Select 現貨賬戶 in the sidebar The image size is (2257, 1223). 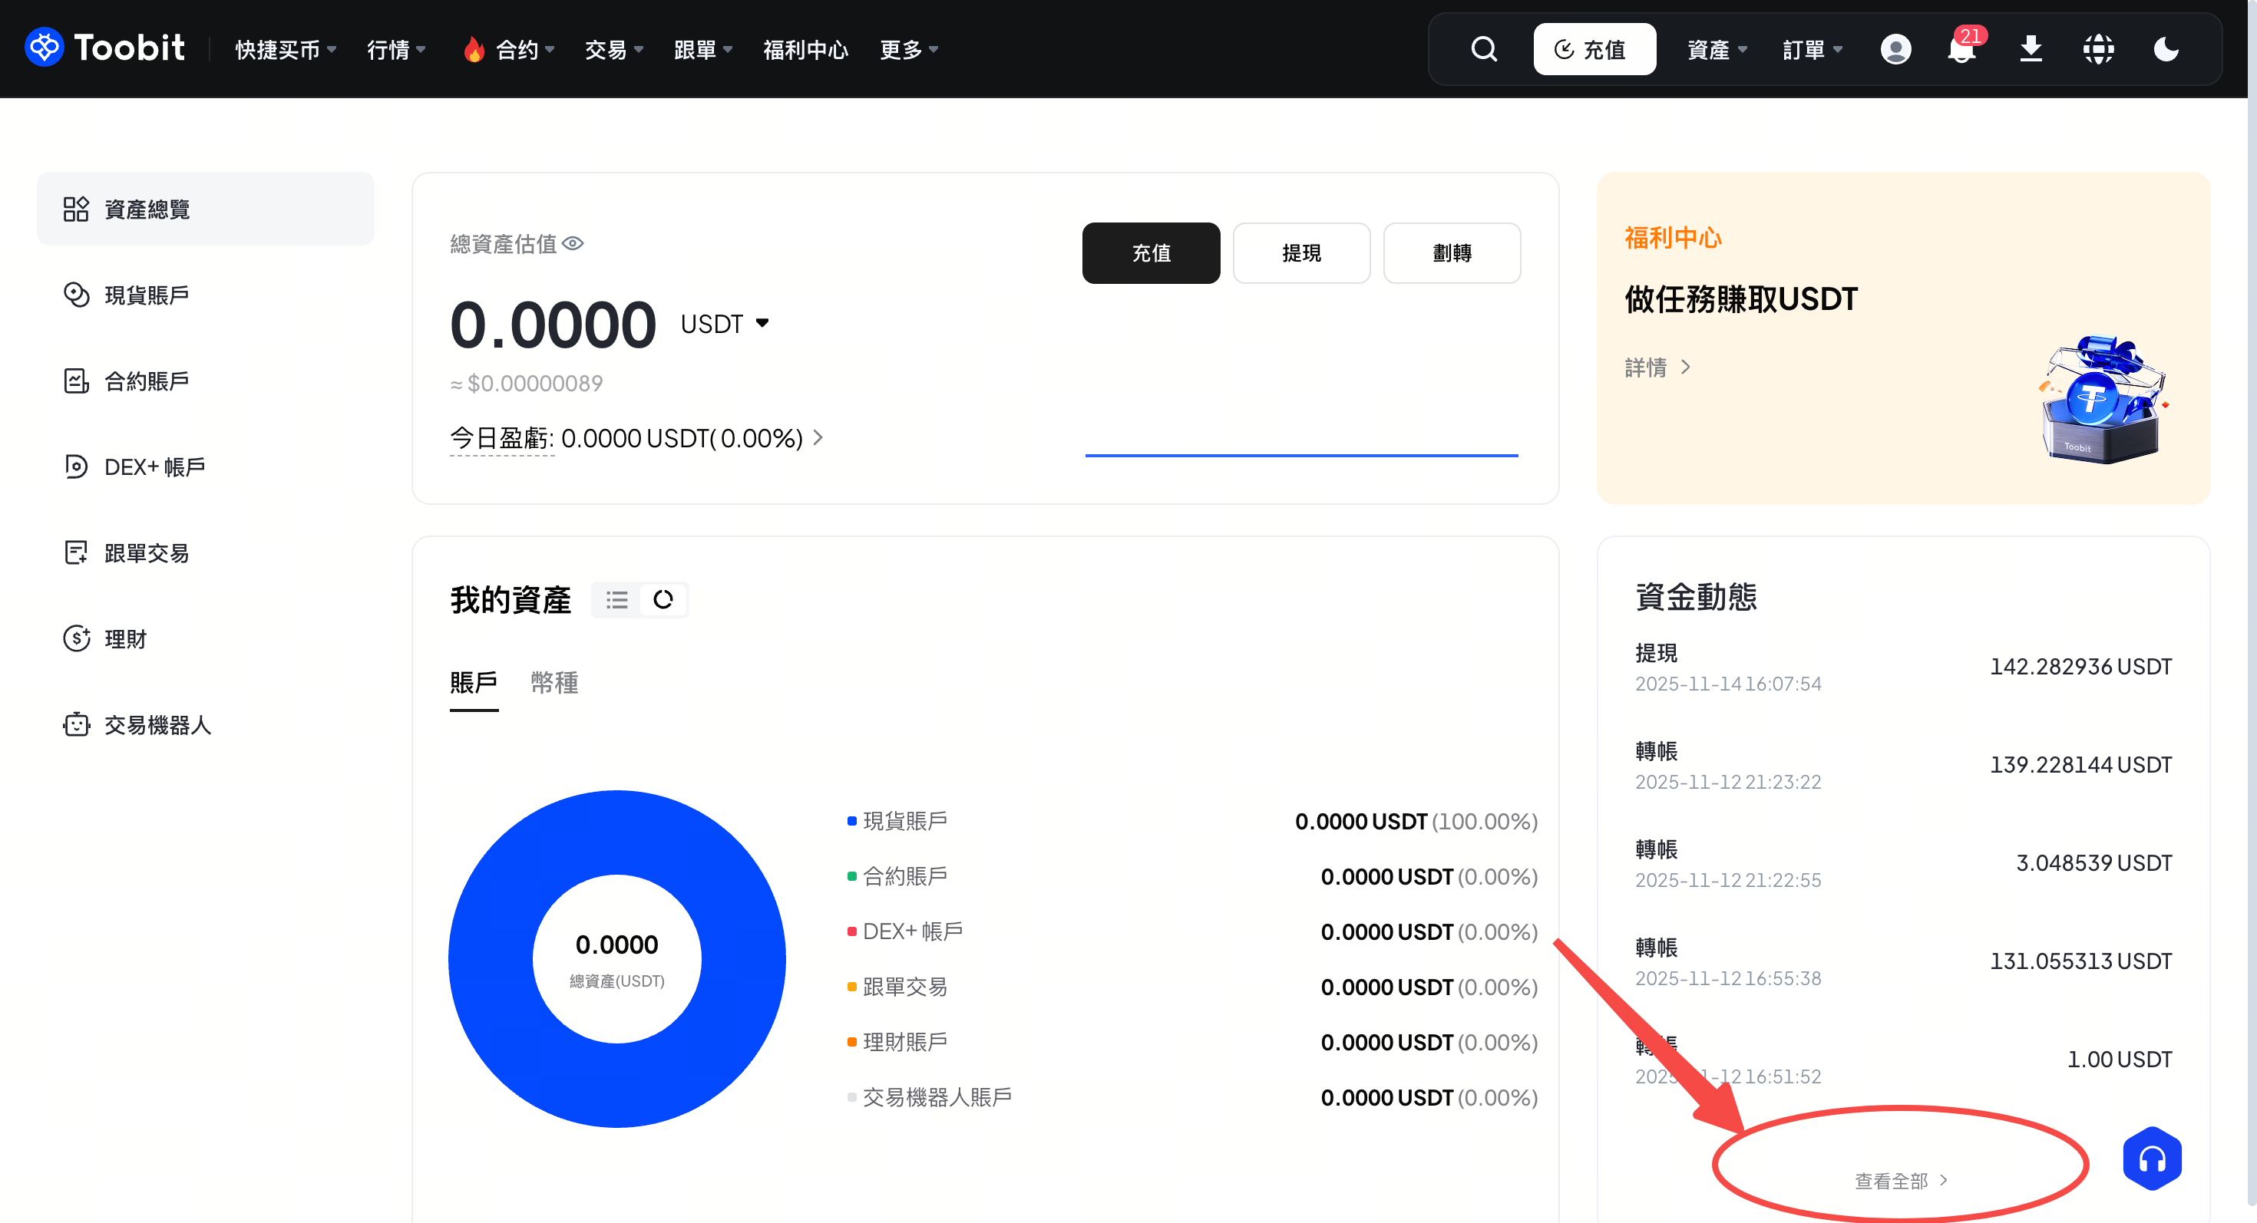147,295
